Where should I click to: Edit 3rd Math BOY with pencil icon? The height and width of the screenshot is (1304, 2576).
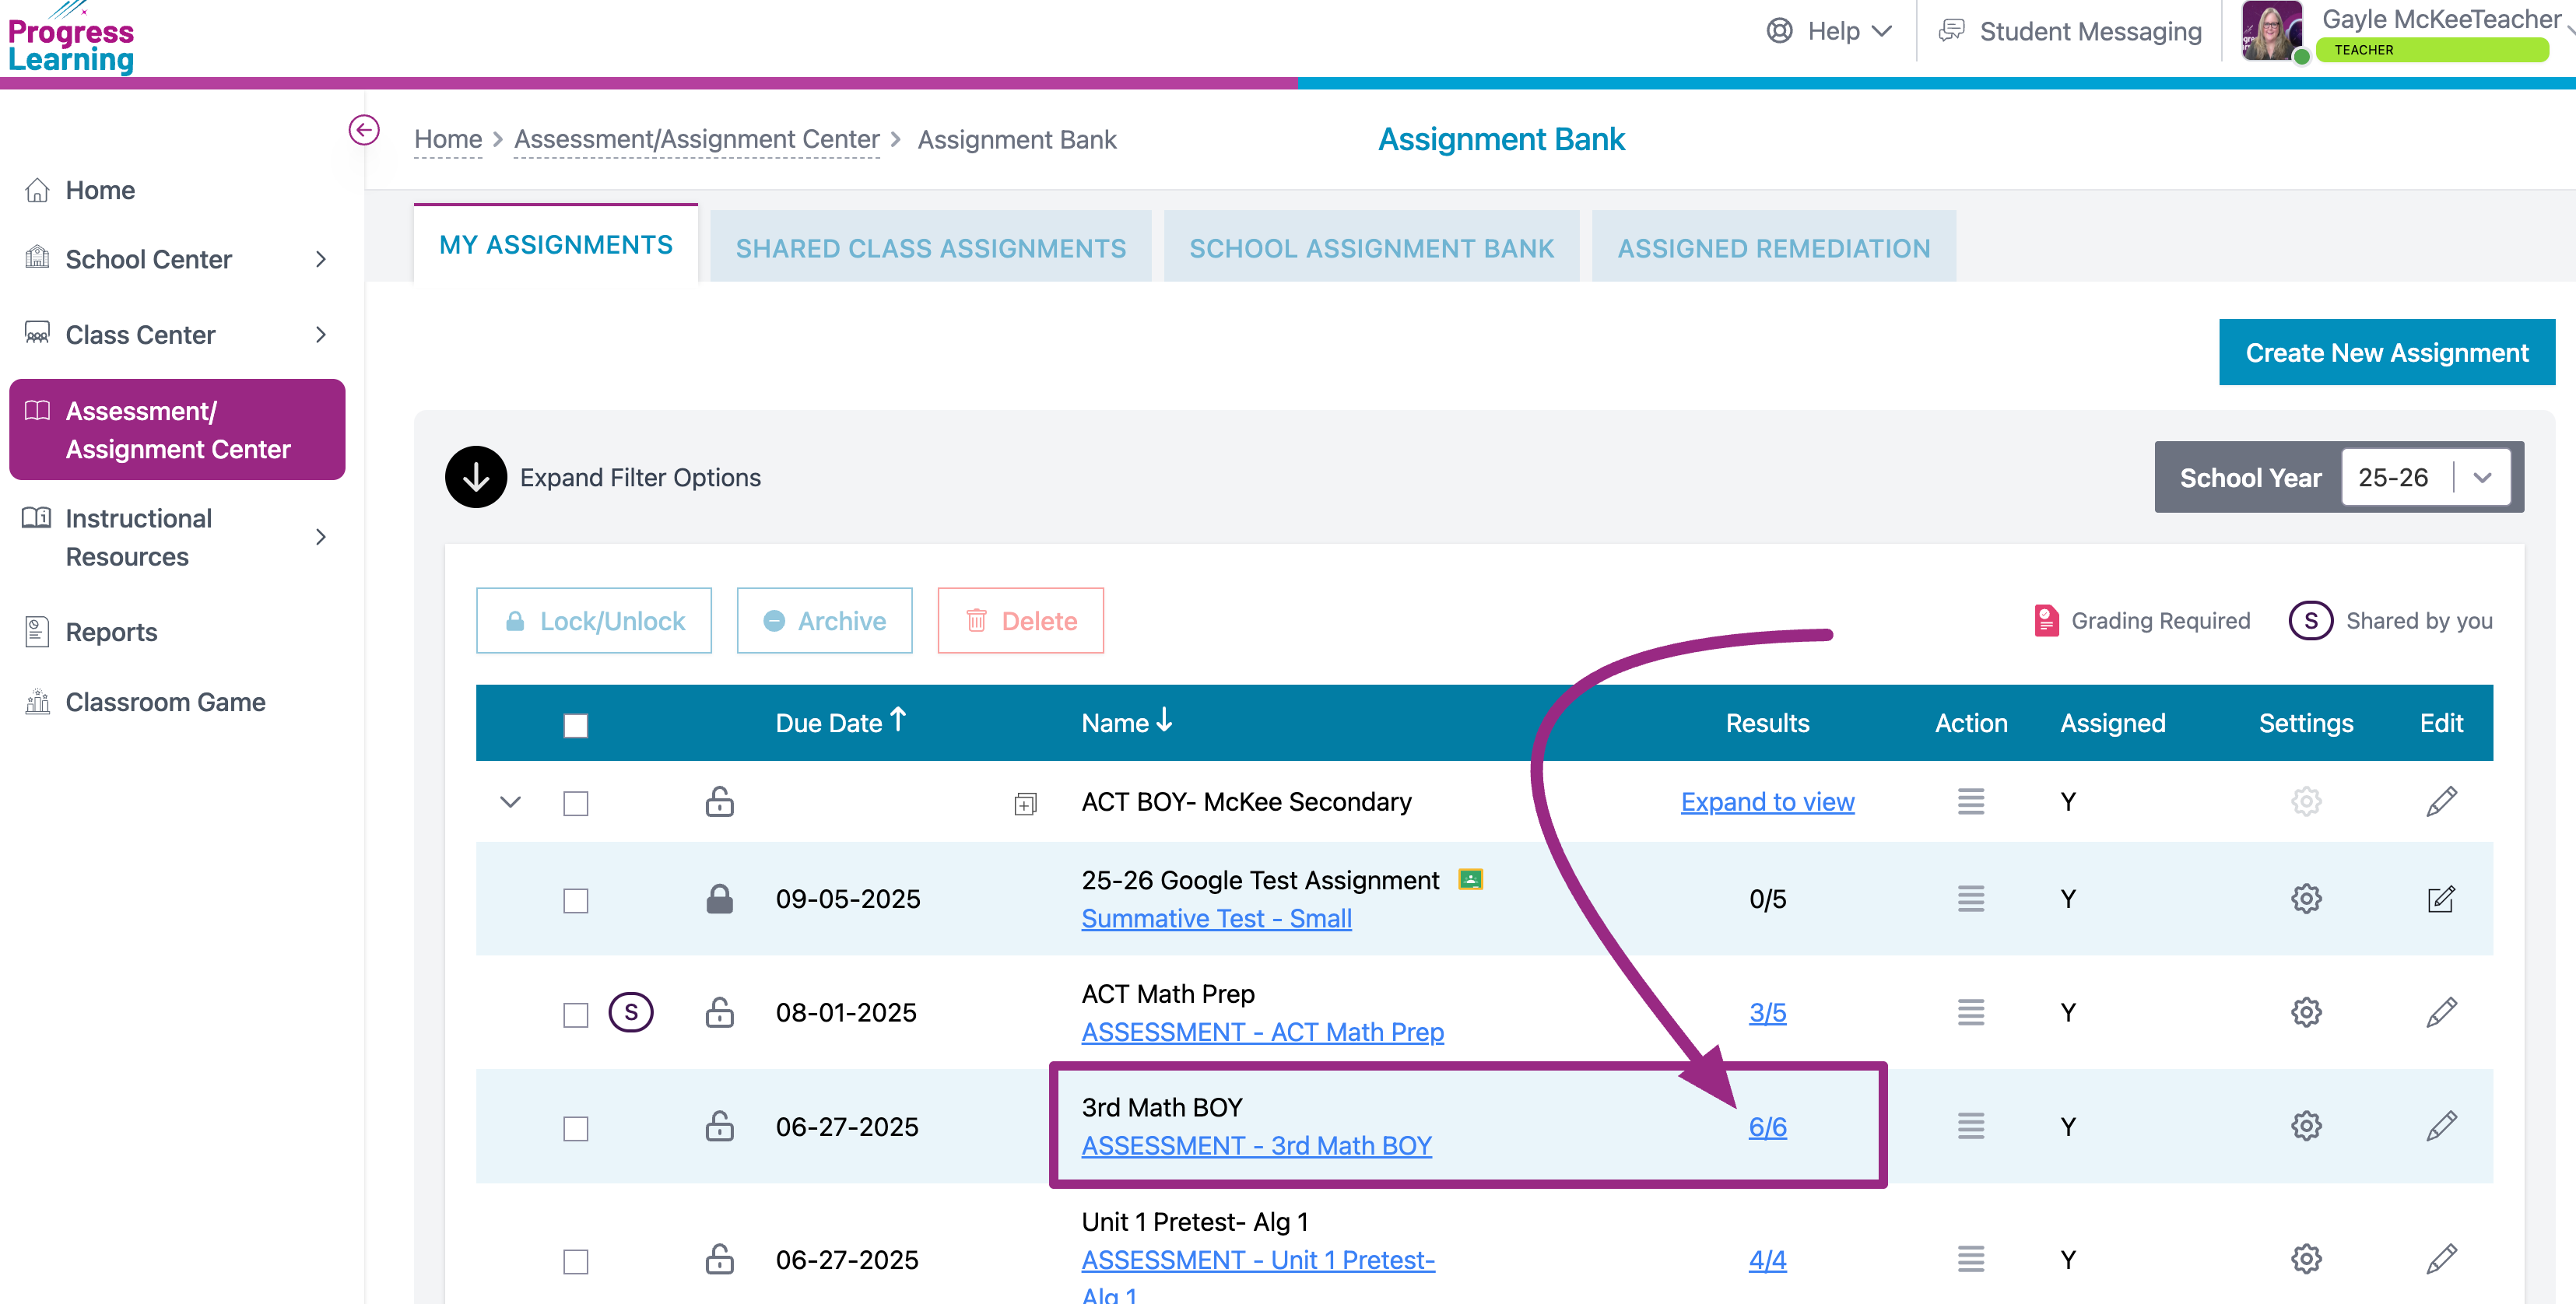tap(2441, 1126)
